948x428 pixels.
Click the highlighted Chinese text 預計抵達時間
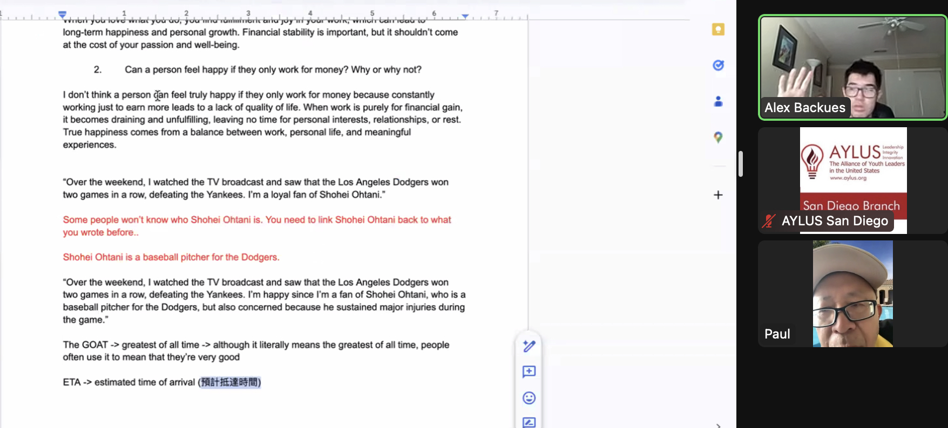point(231,382)
